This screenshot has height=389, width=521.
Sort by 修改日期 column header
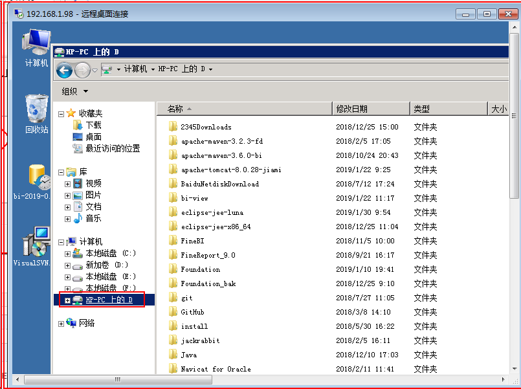point(371,109)
